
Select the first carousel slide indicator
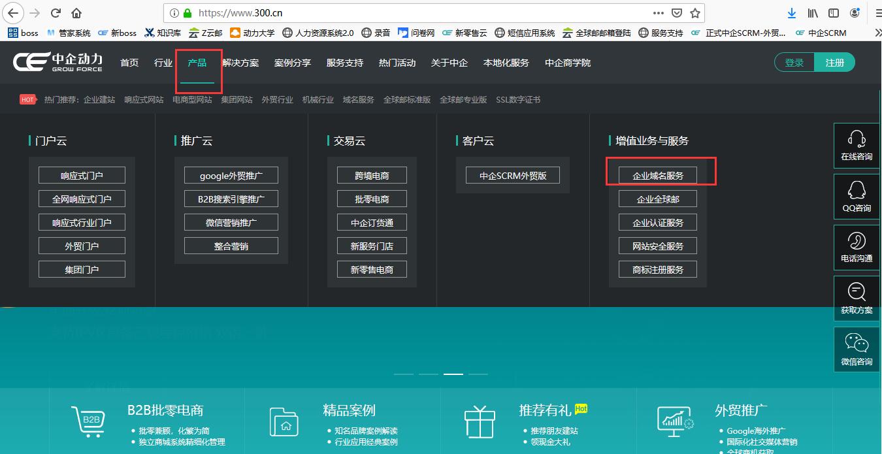(404, 374)
